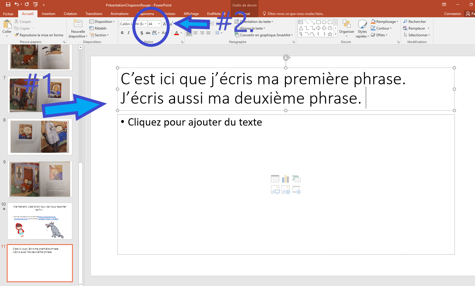Insert a table via placeholder icon
Image resolution: width=475 pixels, height=286 pixels.
275,179
